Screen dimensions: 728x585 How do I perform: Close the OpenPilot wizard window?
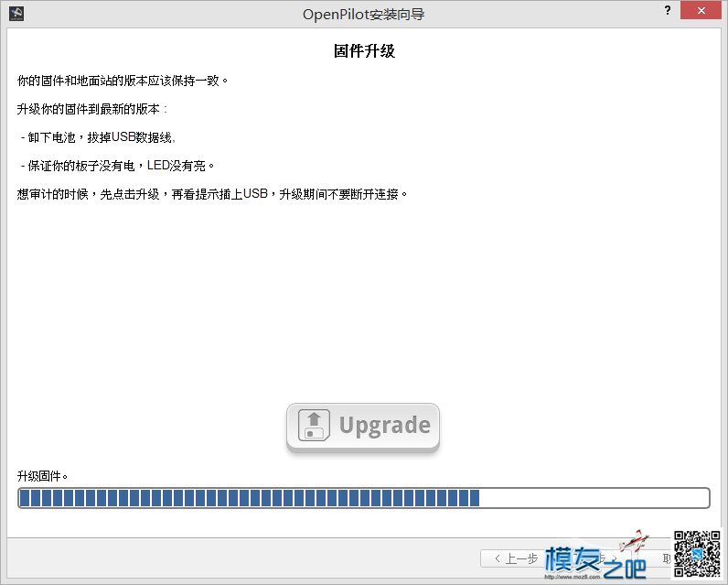click(701, 10)
